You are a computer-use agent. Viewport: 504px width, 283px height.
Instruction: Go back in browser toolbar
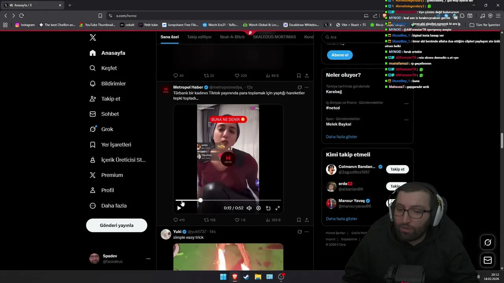tap(6, 16)
